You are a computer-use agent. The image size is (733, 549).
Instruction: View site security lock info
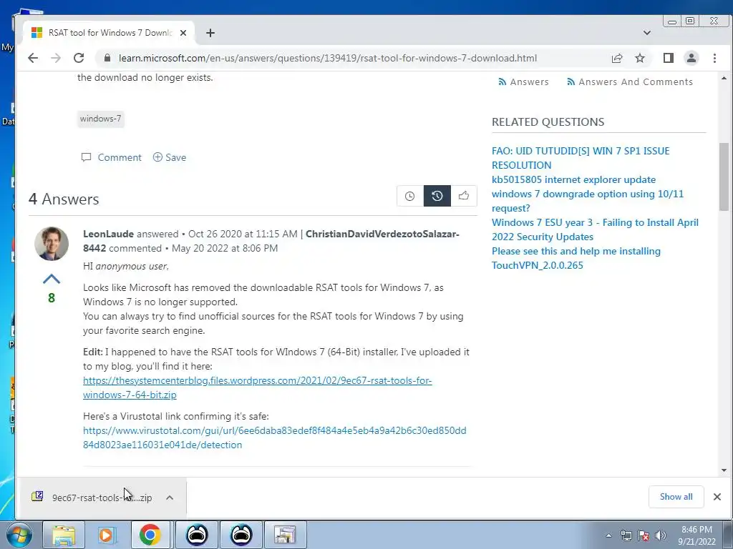pos(107,58)
